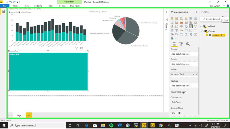Turn off the Keep all filters toggle
The image size is (230, 129).
click(x=178, y=113)
